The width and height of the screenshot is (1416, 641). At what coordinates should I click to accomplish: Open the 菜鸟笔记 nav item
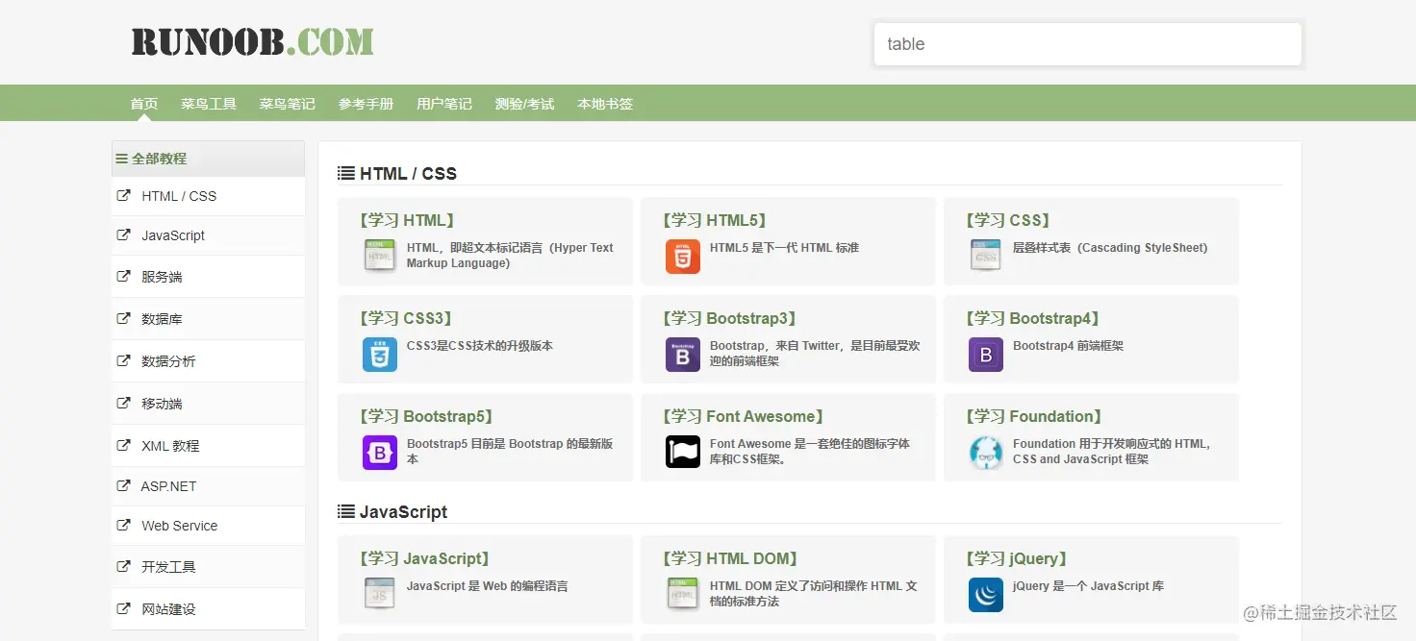pos(287,104)
